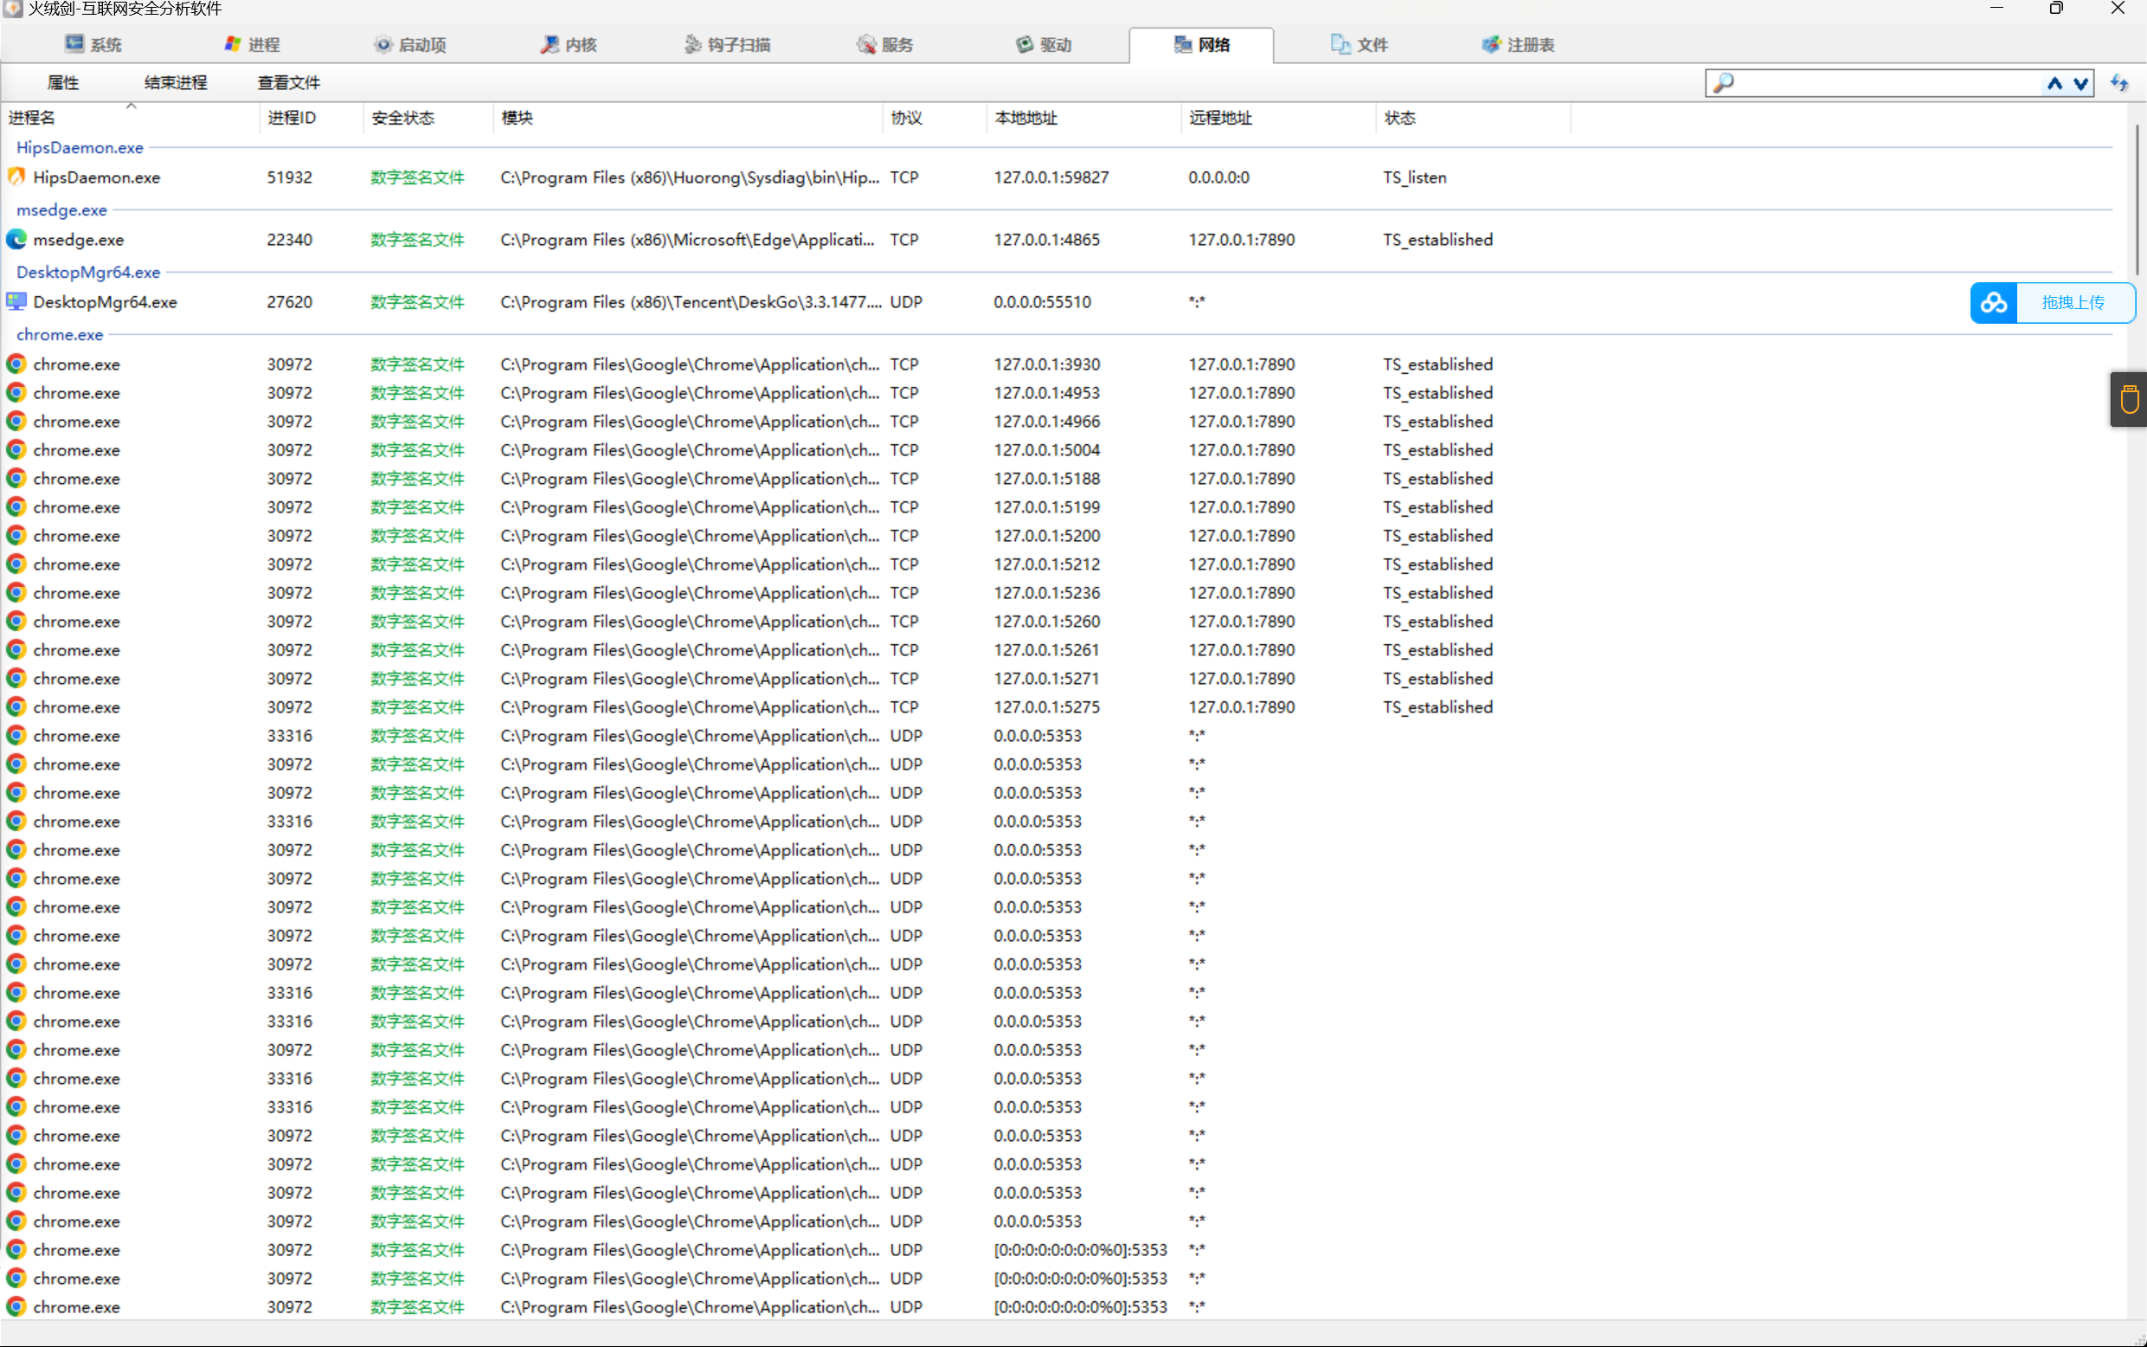Click the cloud drag-upload icon
Image resolution: width=2147 pixels, height=1347 pixels.
point(1993,303)
